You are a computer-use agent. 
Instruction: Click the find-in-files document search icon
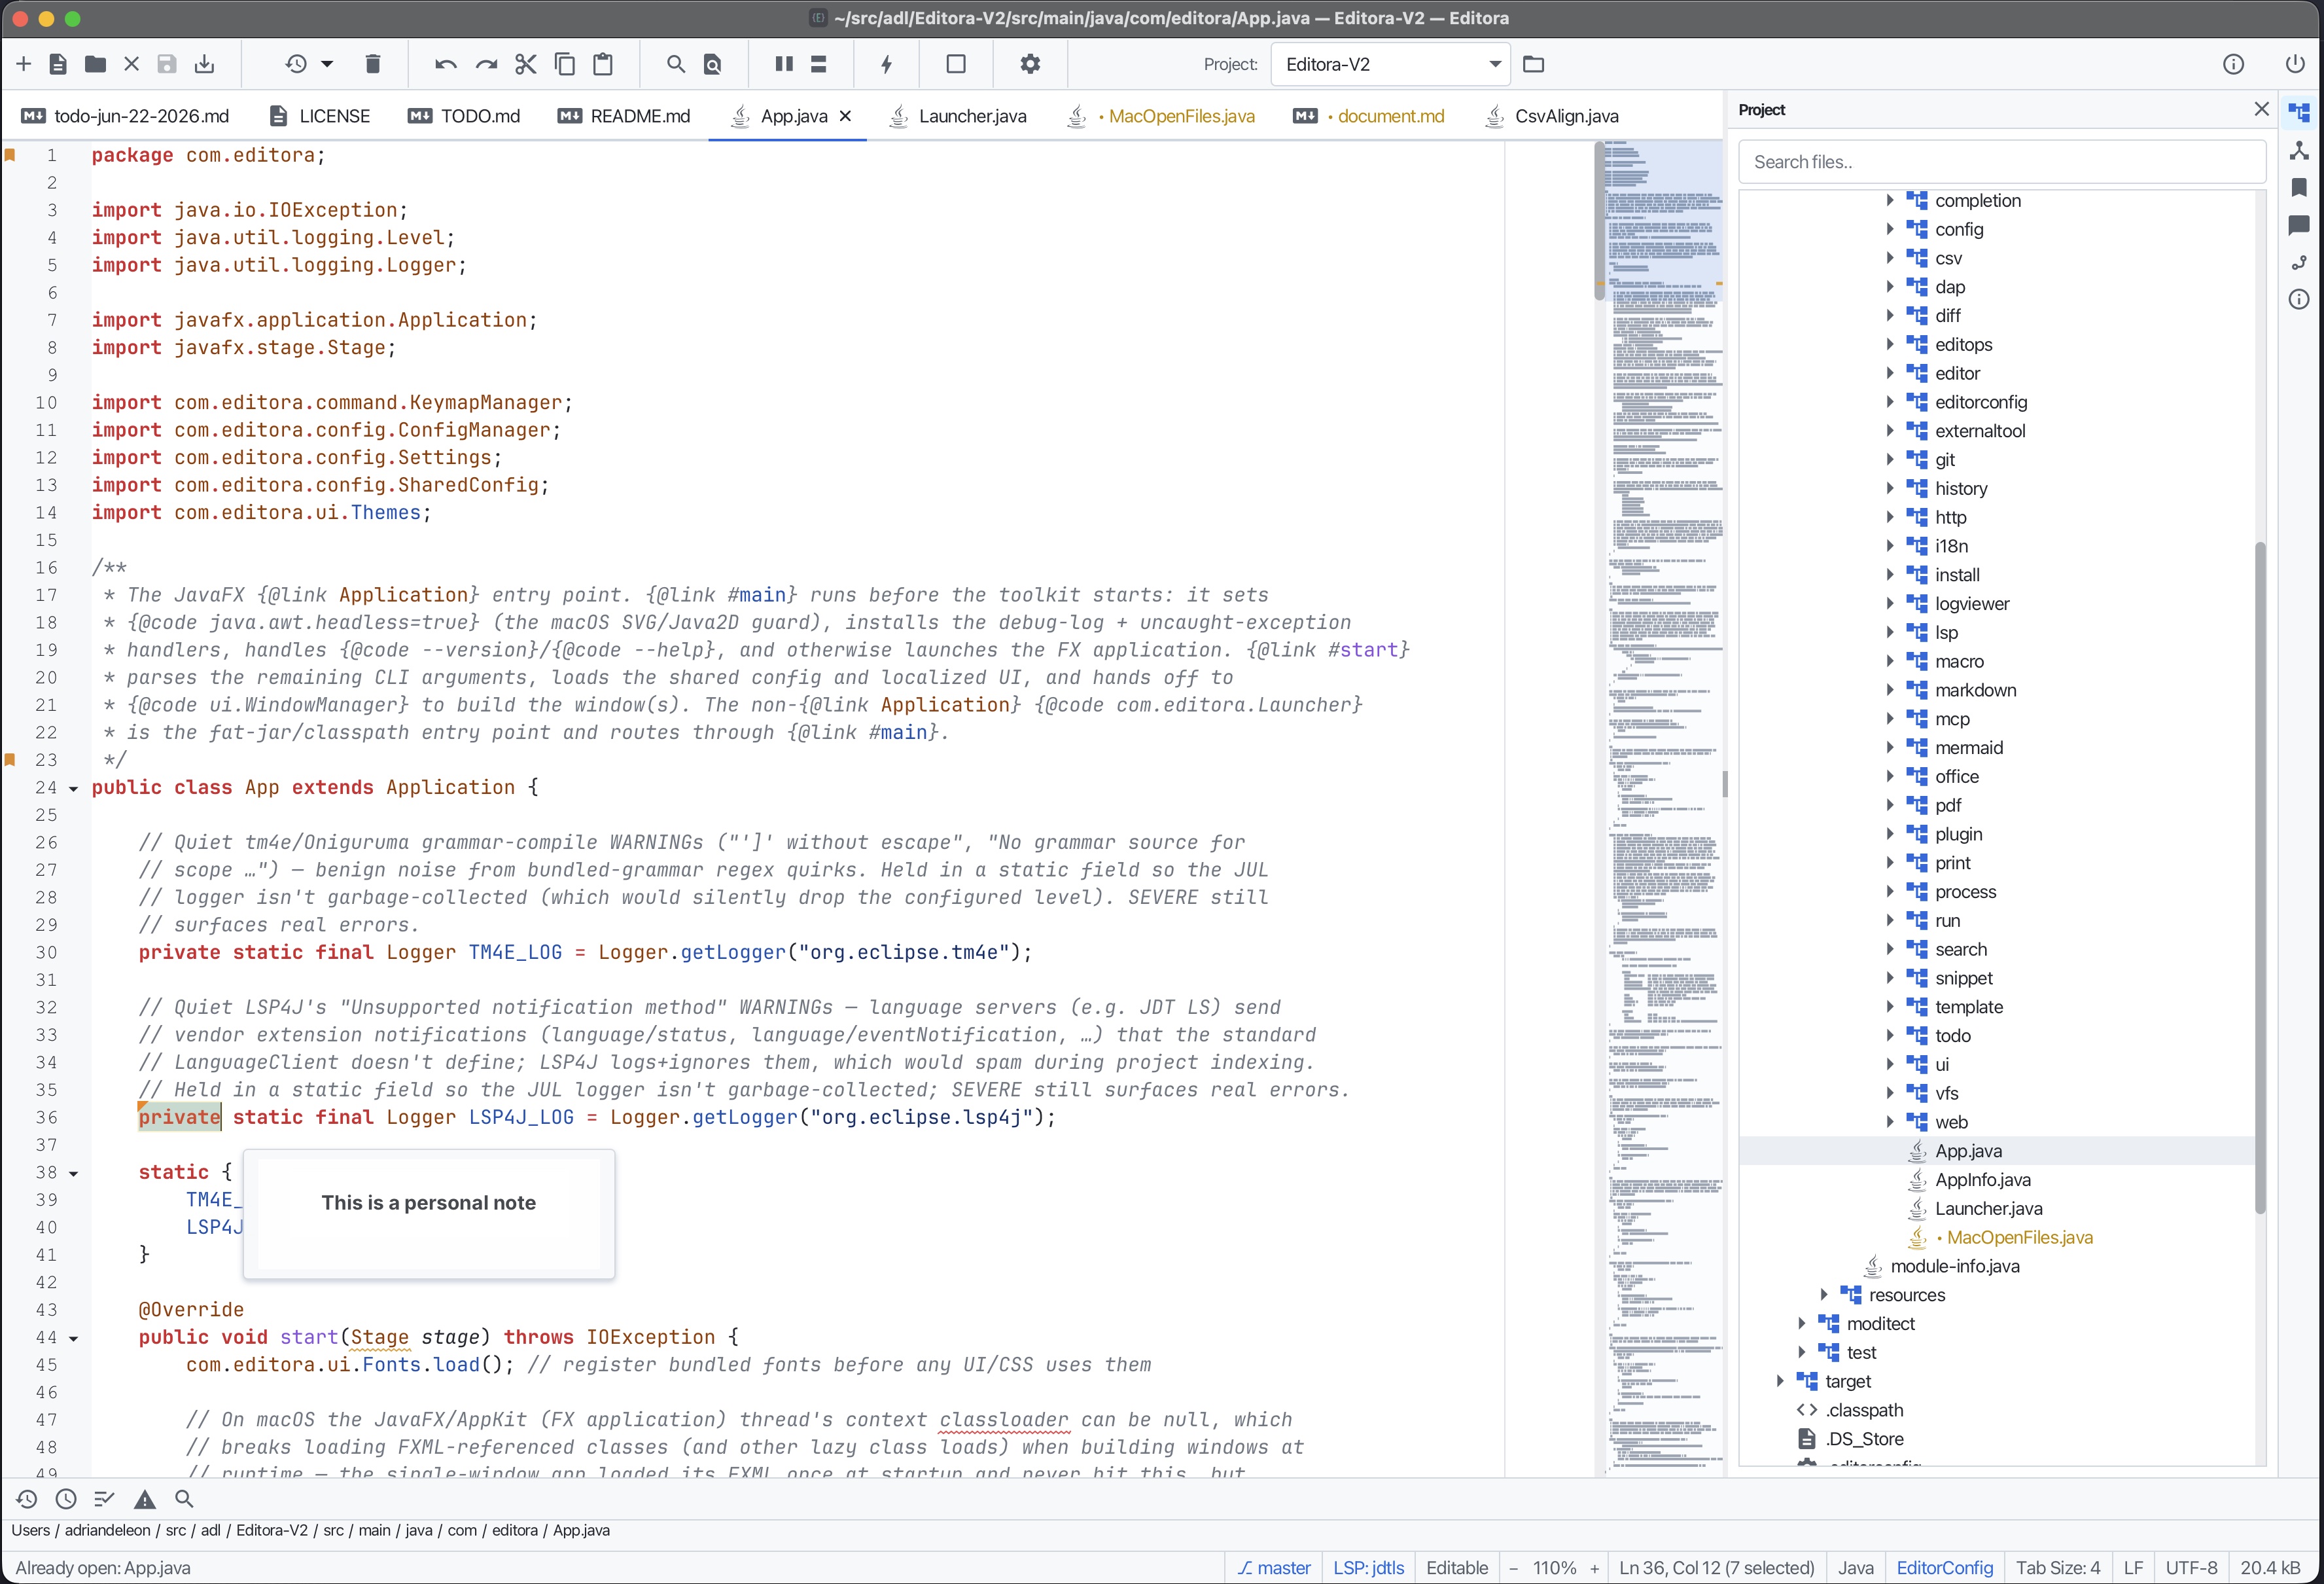coord(713,64)
